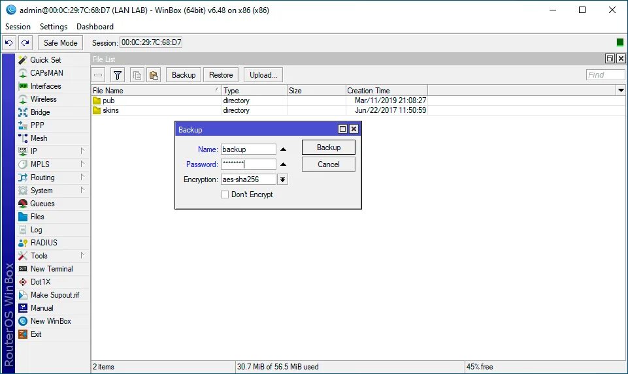The image size is (628, 374).
Task: Click the Name input field containing backup
Action: pos(248,149)
